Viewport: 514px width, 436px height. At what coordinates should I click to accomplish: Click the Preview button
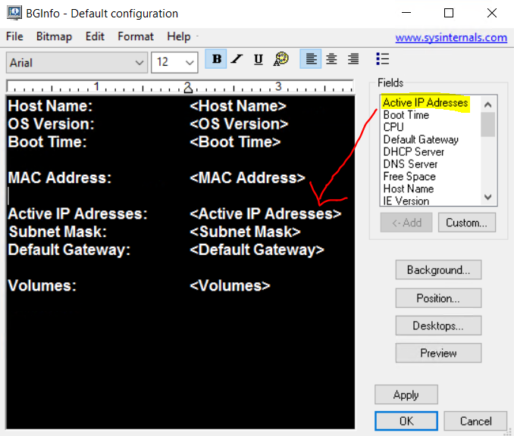tap(438, 353)
